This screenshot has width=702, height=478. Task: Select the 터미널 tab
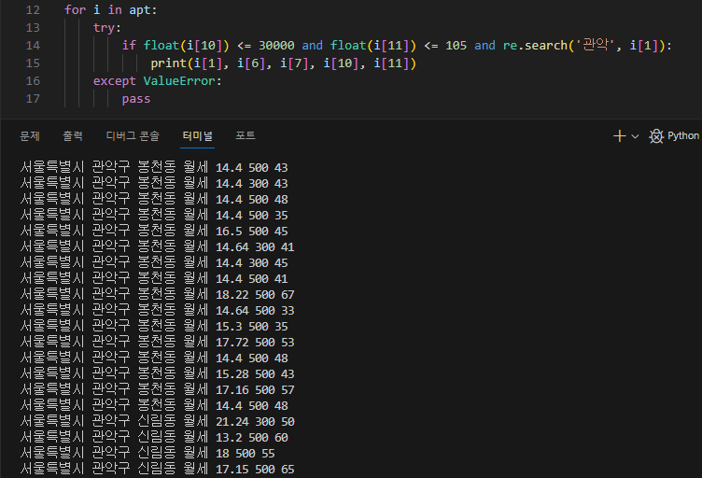198,135
